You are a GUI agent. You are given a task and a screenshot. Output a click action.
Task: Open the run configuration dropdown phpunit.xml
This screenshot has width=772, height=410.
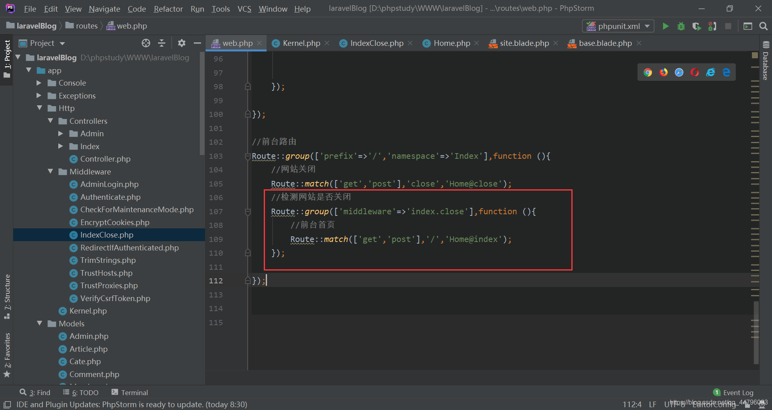(x=618, y=26)
